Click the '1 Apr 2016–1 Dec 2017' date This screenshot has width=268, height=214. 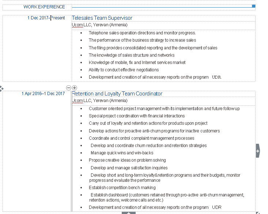(43, 94)
